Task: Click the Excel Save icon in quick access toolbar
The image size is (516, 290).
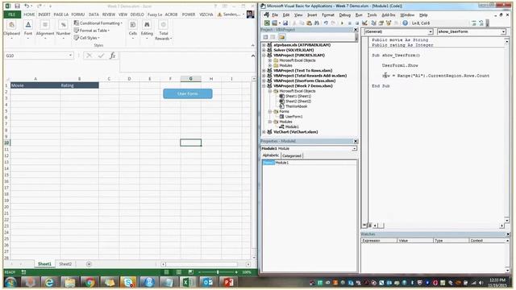Action: [x=17, y=6]
